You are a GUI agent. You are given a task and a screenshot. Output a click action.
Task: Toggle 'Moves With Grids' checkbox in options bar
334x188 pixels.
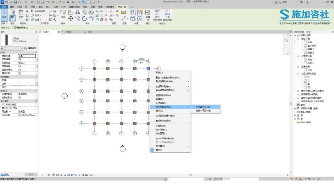15,28
